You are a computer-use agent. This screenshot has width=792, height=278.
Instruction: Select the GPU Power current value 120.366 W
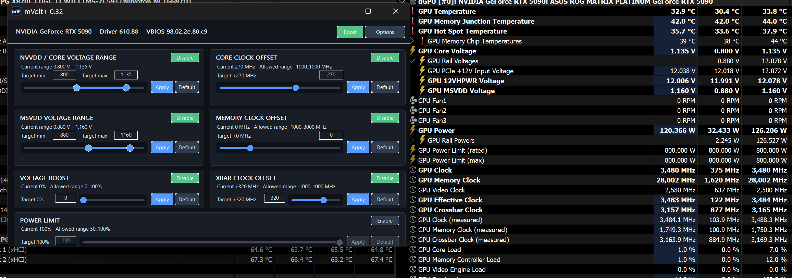click(678, 130)
